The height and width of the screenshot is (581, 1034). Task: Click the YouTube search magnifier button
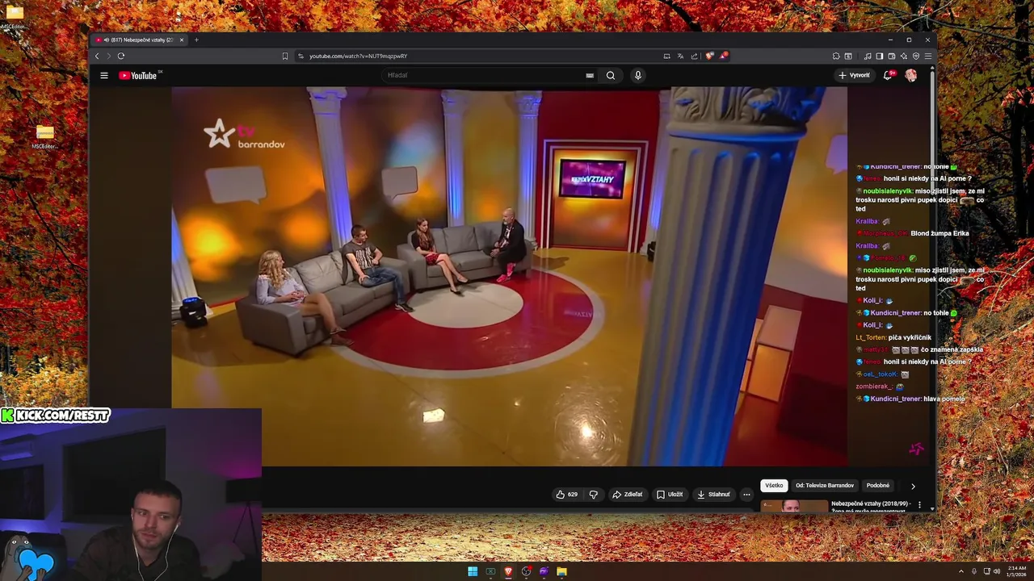(x=611, y=75)
